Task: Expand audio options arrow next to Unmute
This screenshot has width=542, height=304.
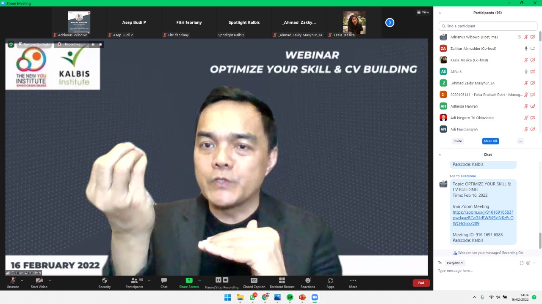Action: click(22, 280)
